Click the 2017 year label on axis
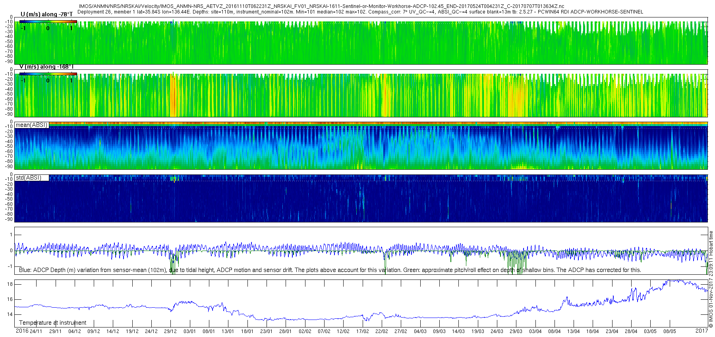 click(701, 331)
